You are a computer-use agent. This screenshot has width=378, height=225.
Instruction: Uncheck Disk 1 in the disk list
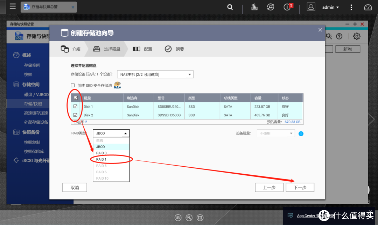coord(76,107)
